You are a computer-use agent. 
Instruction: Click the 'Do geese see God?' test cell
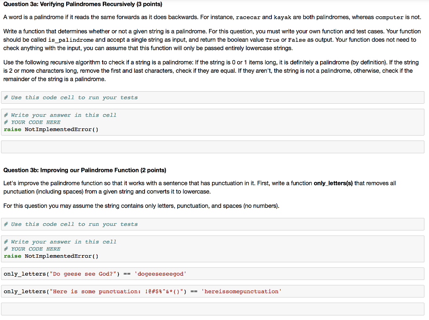click(212, 274)
